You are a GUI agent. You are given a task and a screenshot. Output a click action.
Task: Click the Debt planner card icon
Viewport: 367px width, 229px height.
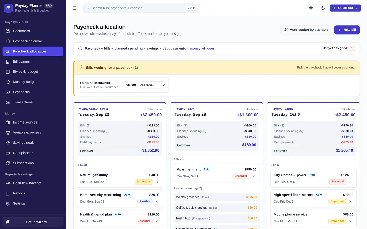pos(8,153)
